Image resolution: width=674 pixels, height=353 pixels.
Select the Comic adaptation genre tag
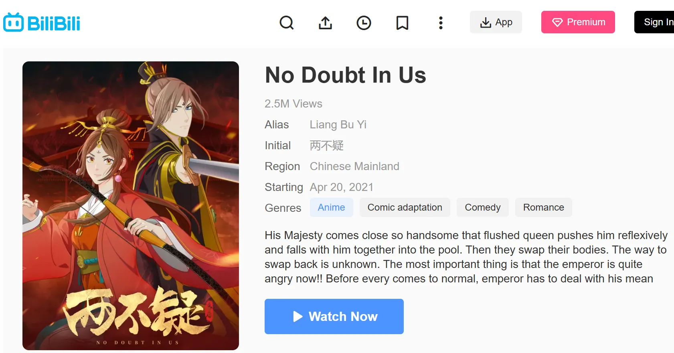click(405, 207)
